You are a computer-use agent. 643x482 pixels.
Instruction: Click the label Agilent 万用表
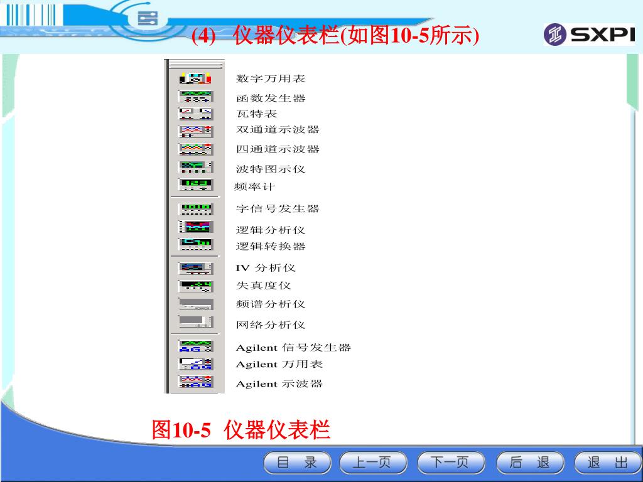pyautogui.click(x=279, y=364)
